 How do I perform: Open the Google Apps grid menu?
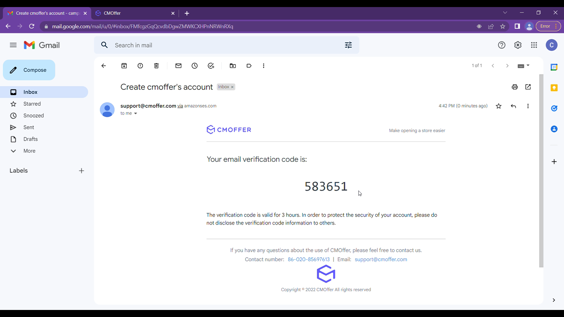[x=534, y=45]
